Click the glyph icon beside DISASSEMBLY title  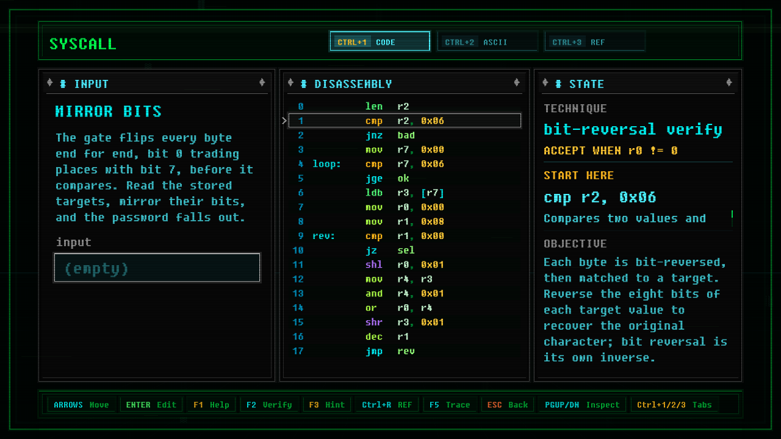(304, 84)
